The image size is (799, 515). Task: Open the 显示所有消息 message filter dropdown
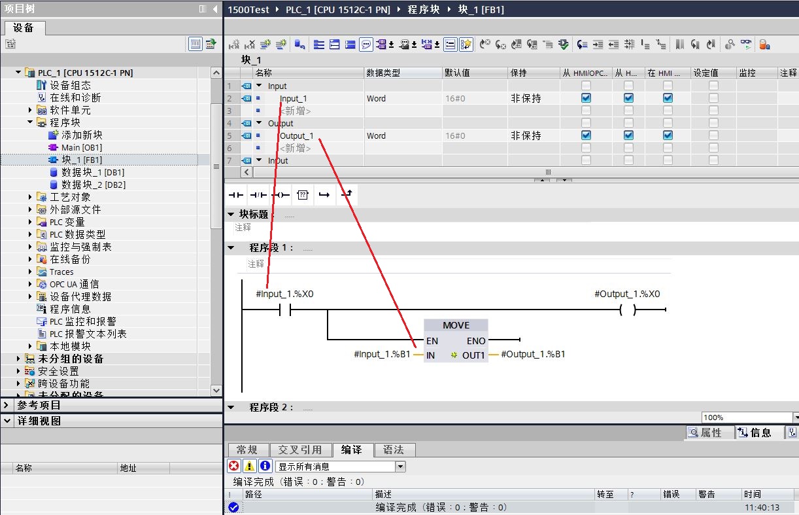tap(401, 467)
